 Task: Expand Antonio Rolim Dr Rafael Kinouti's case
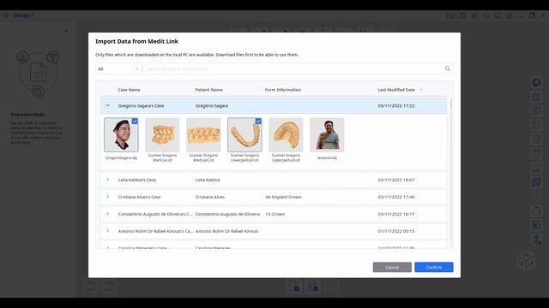point(108,231)
